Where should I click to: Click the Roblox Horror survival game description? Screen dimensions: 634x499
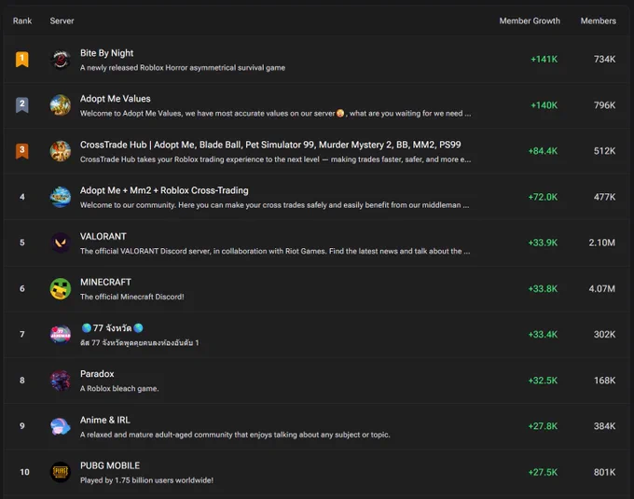(183, 68)
